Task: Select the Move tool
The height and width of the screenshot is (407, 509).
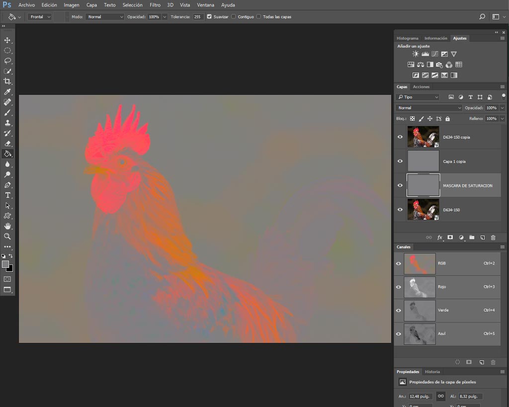Action: coord(7,40)
